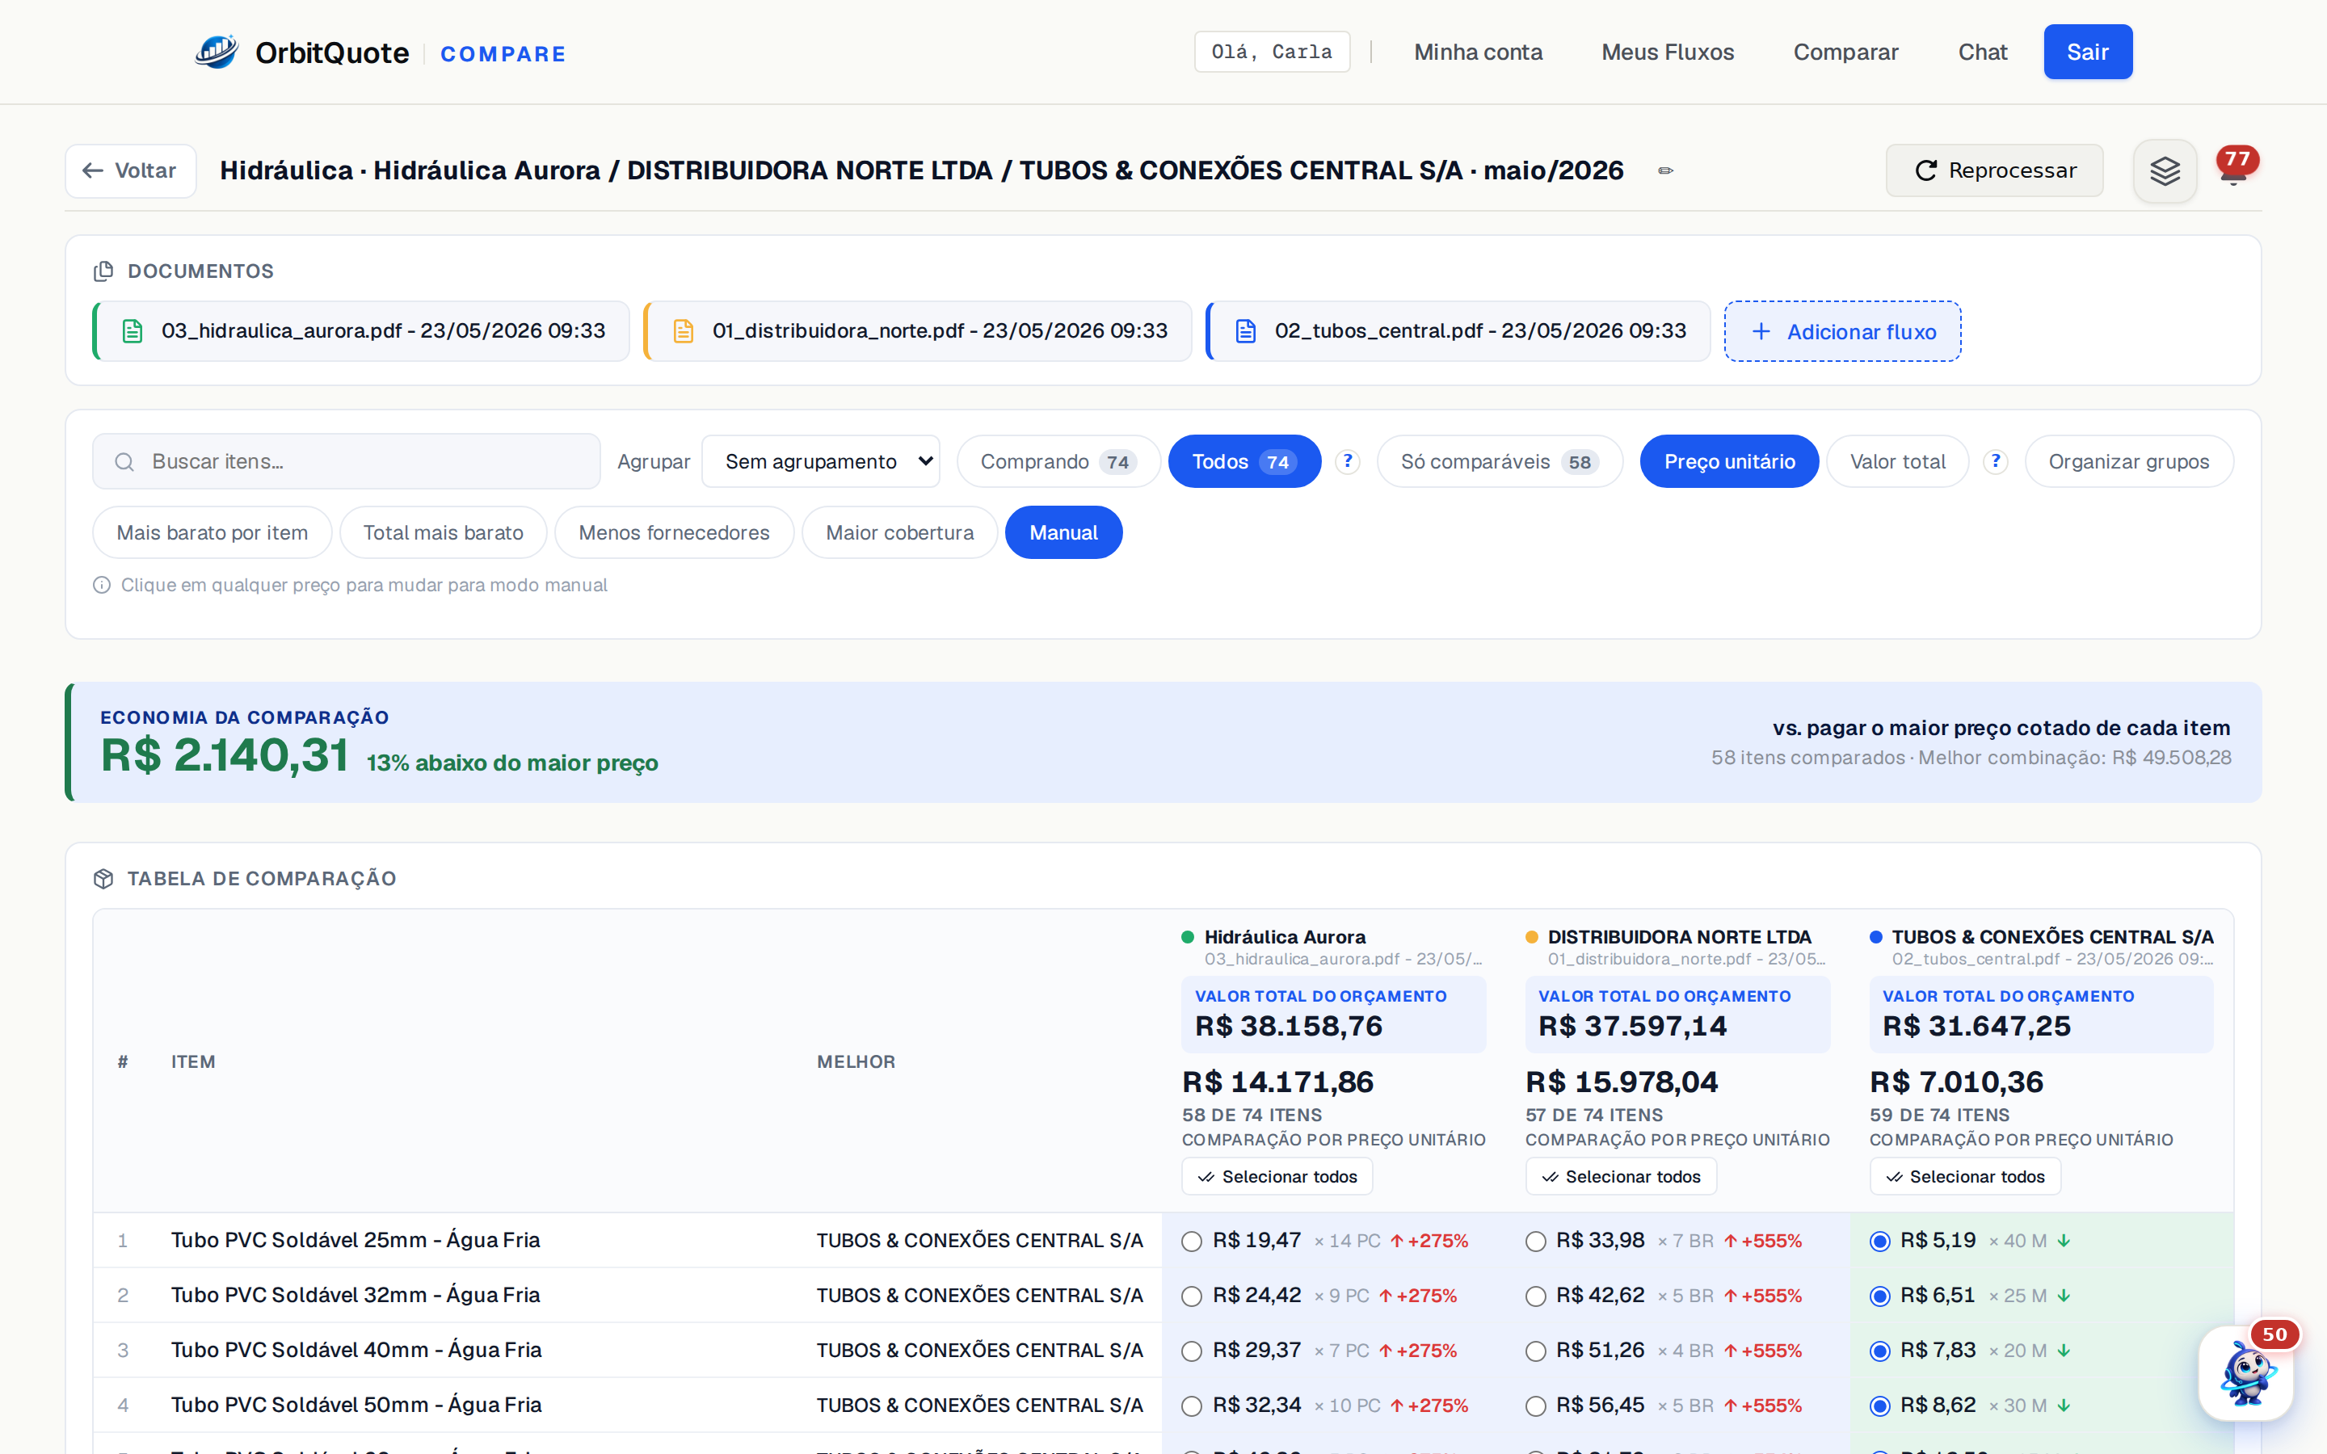
Task: Open Comparar in the top navigation
Action: [1845, 52]
